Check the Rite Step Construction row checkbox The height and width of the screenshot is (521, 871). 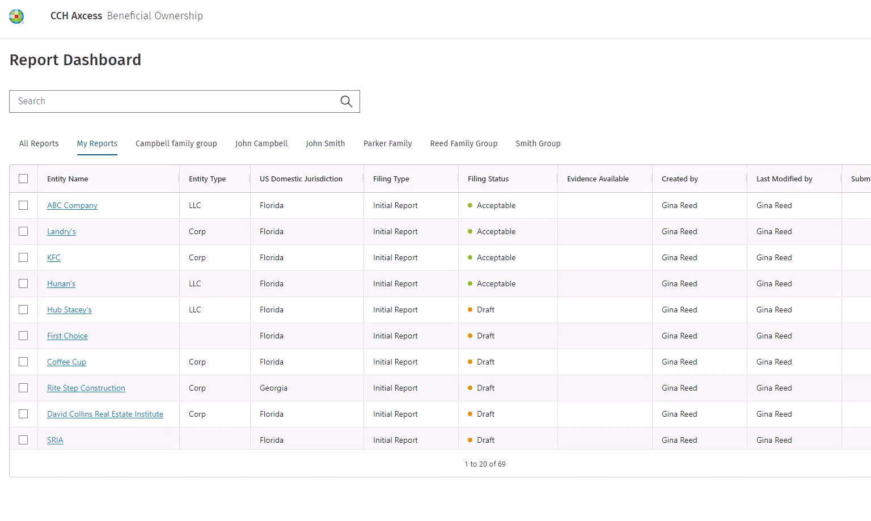[23, 388]
